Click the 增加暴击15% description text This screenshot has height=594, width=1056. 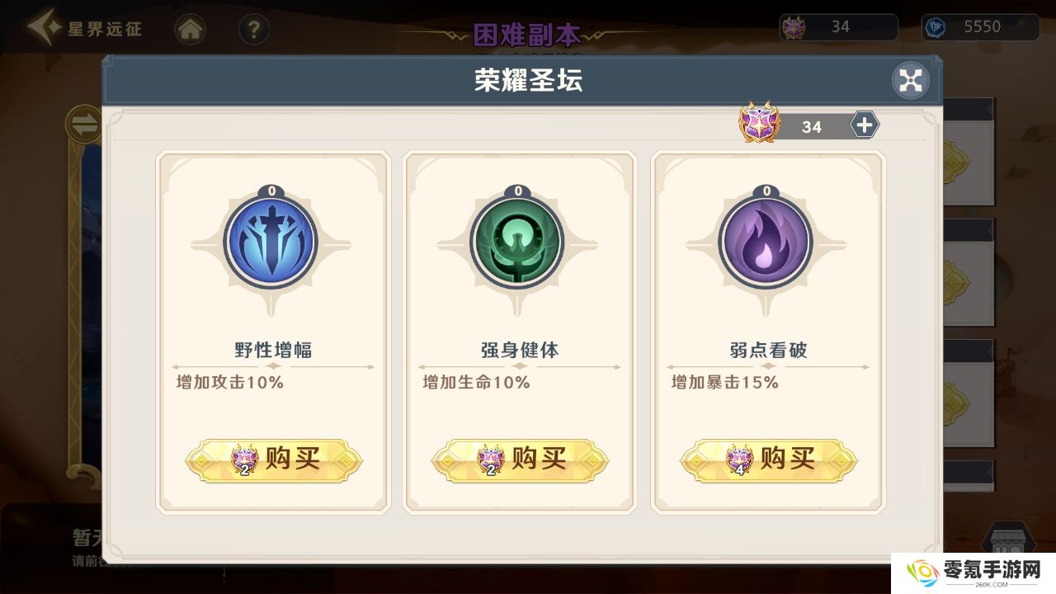724,382
